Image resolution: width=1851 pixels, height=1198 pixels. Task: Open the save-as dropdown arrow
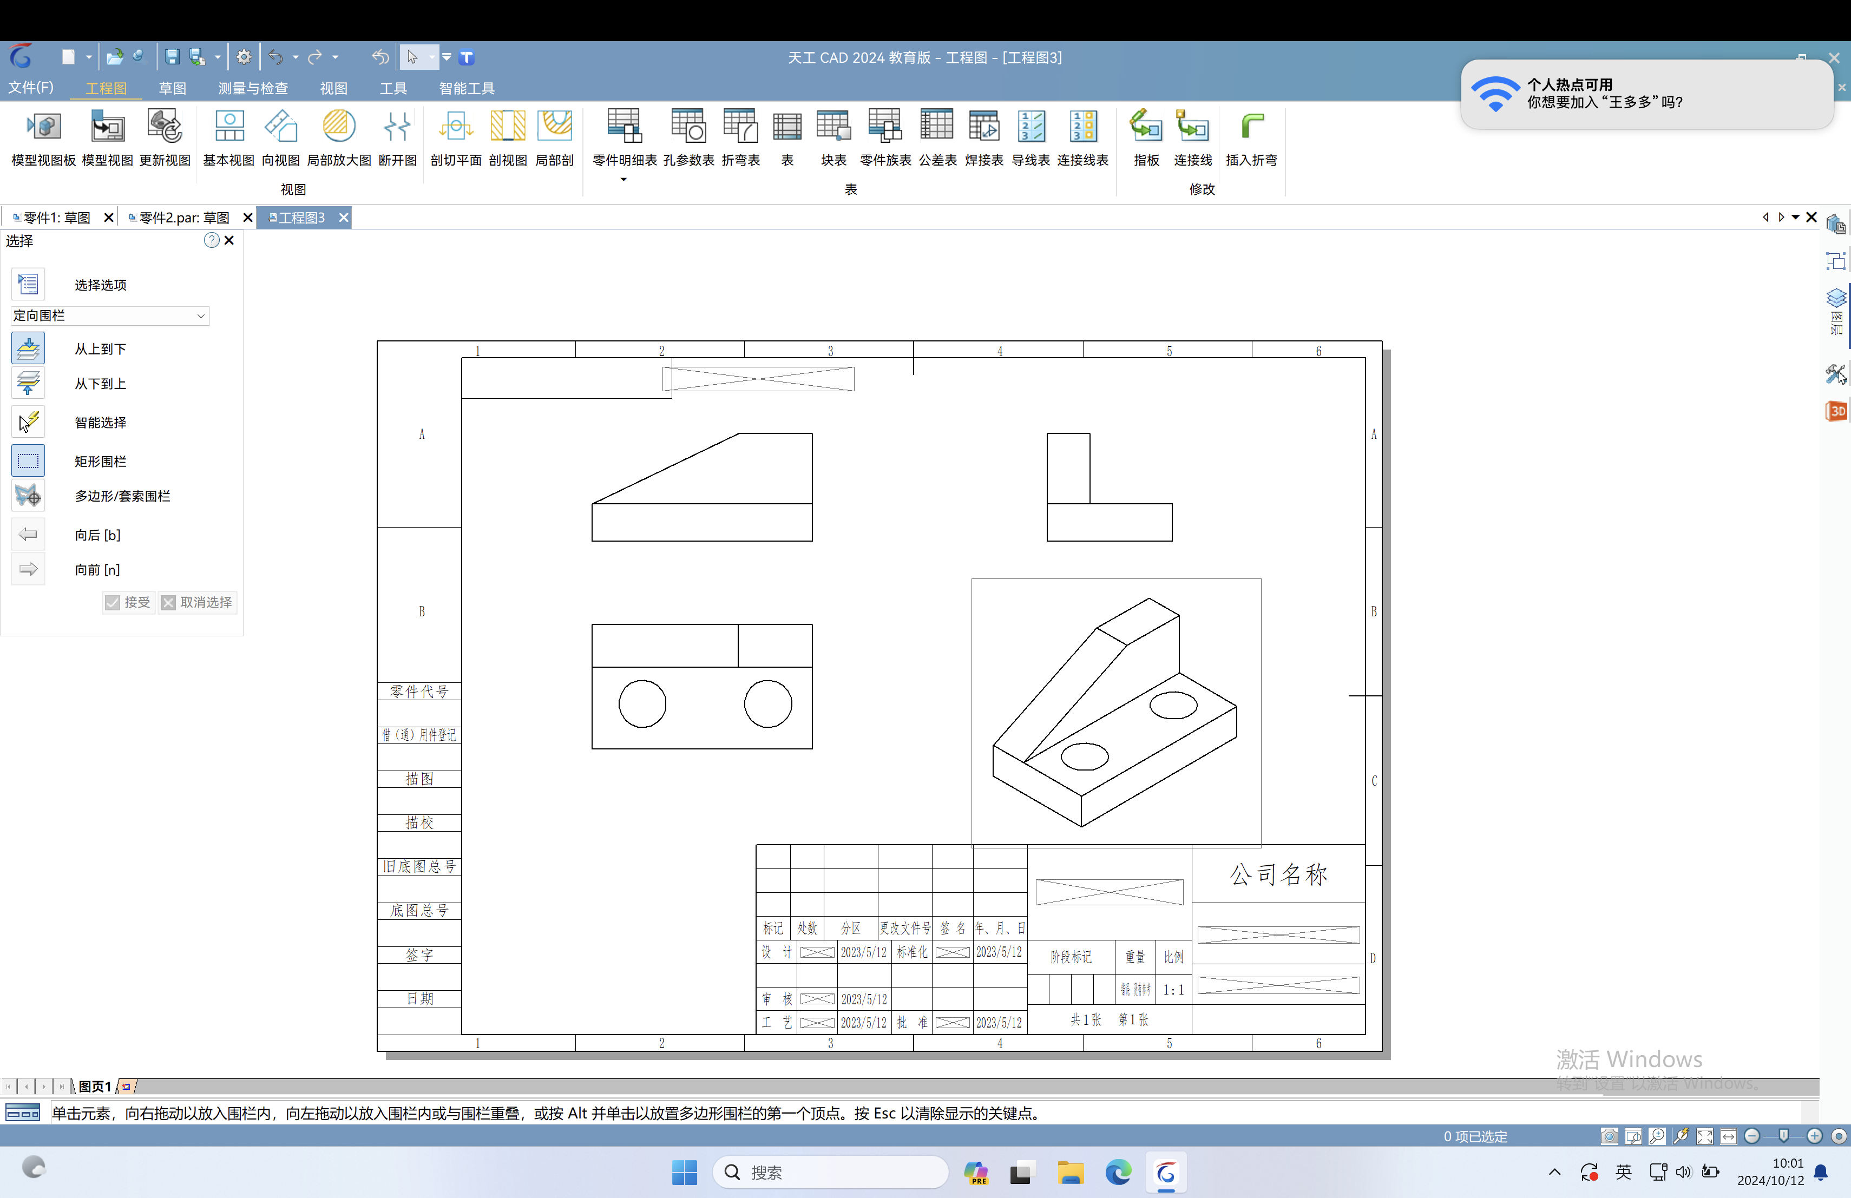[218, 57]
